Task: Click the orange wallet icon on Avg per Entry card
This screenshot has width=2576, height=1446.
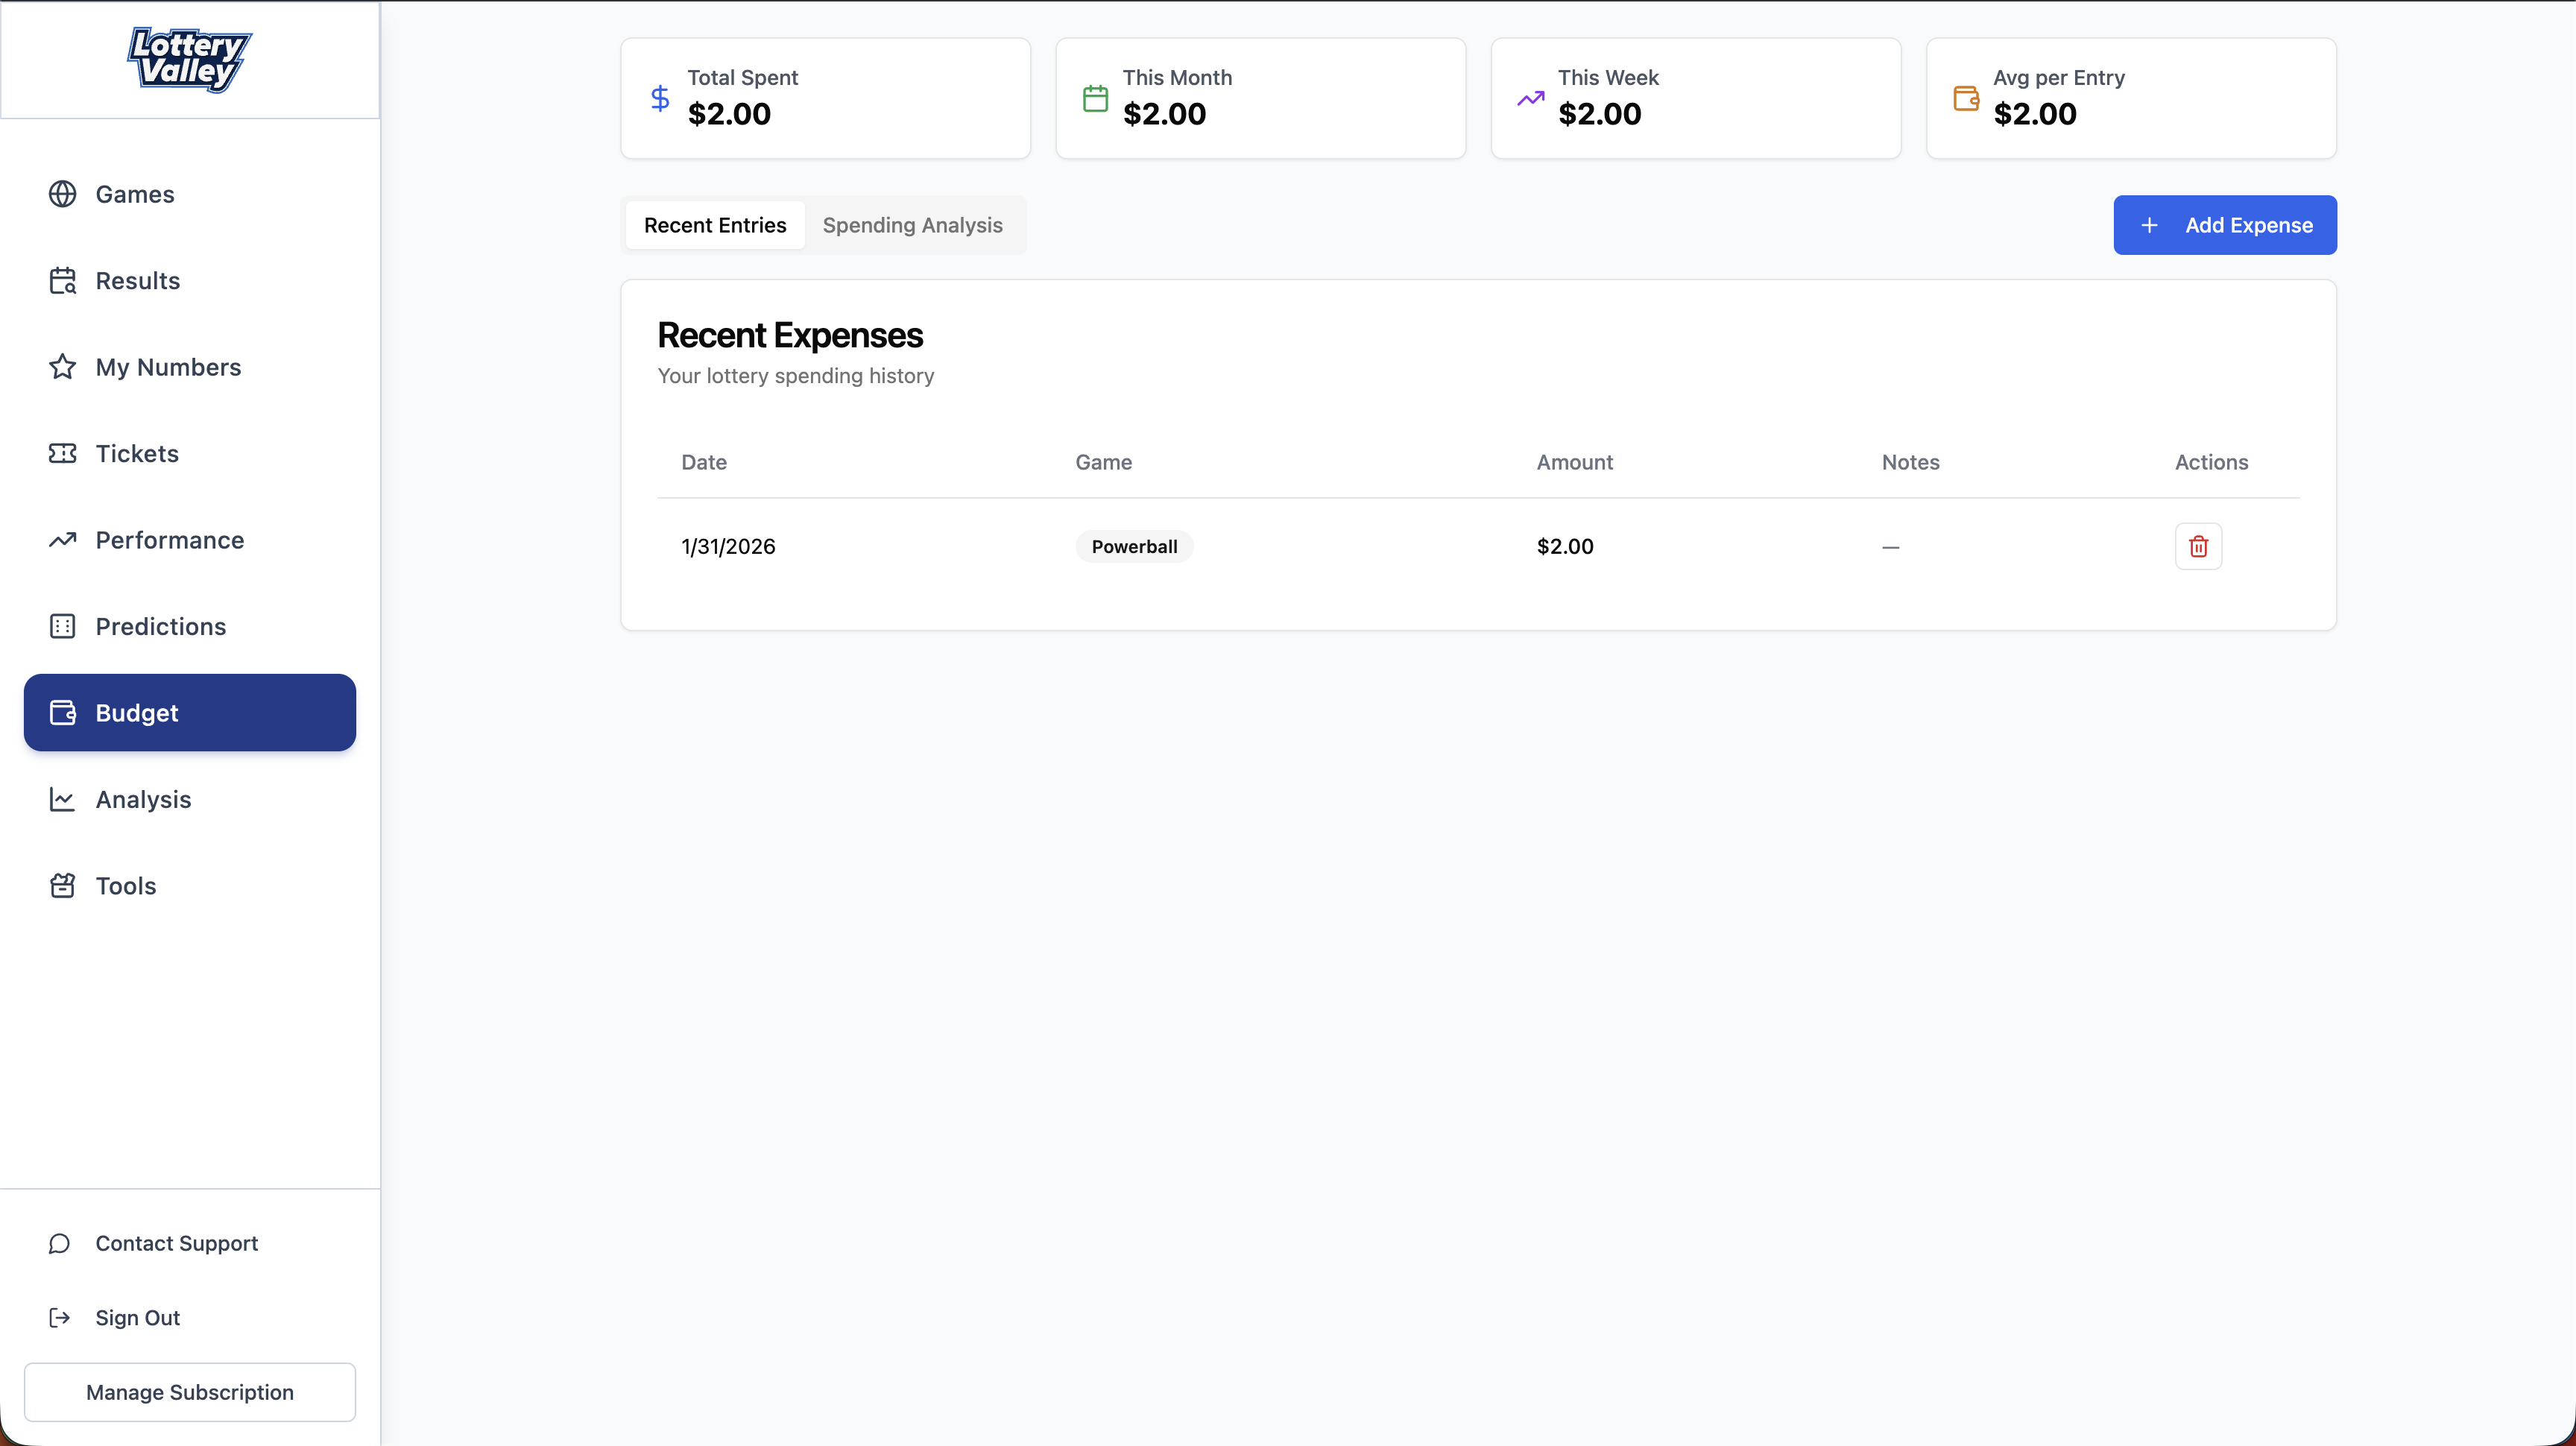Action: pos(1966,98)
